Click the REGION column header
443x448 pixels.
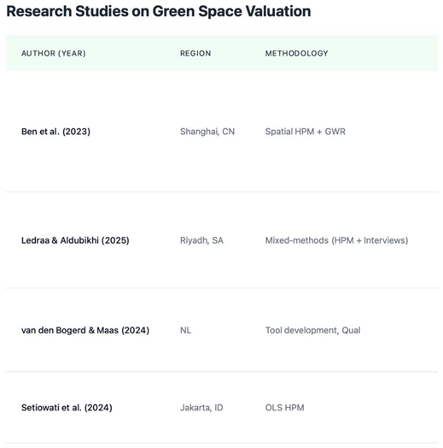pyautogui.click(x=195, y=53)
